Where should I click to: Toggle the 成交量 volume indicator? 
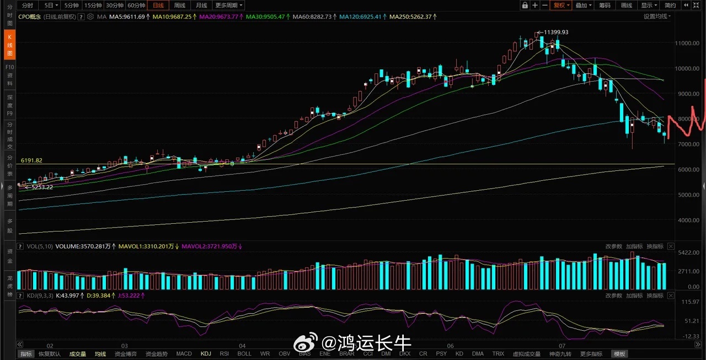[77, 354]
